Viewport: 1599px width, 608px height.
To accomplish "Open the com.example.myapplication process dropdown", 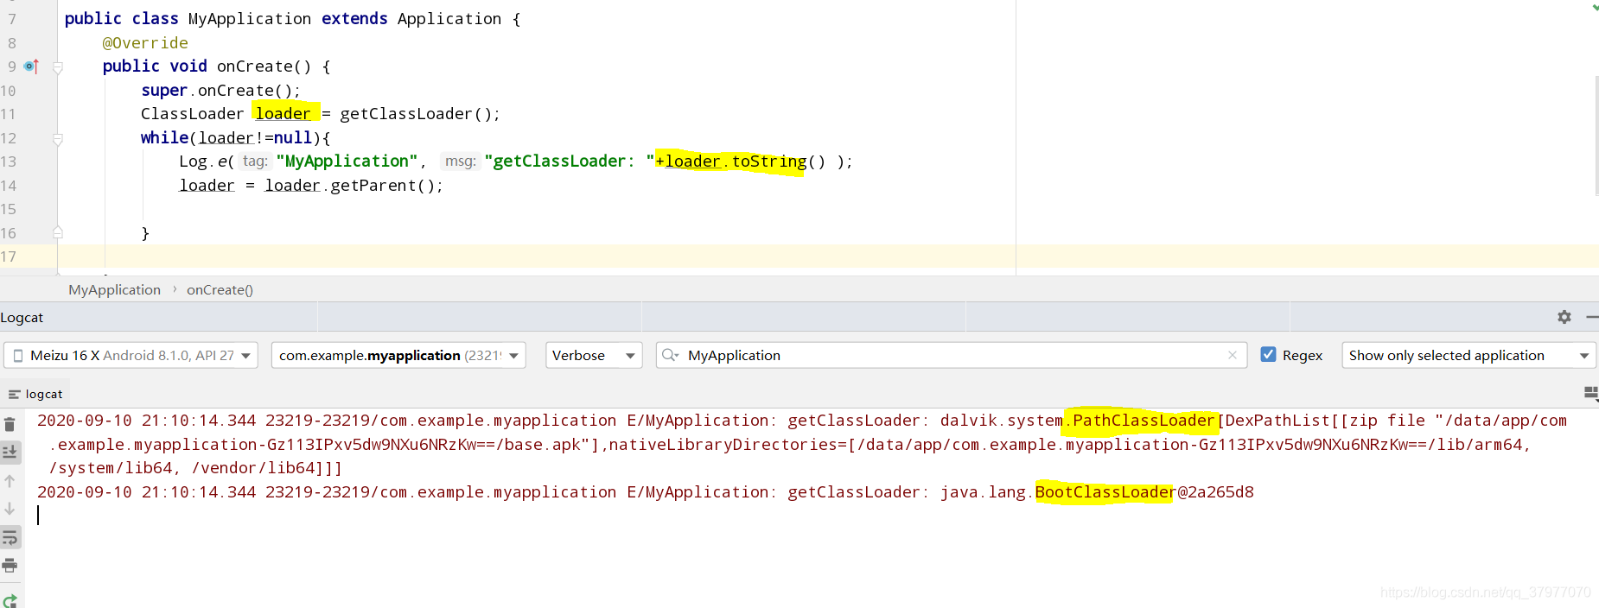I will tap(398, 355).
